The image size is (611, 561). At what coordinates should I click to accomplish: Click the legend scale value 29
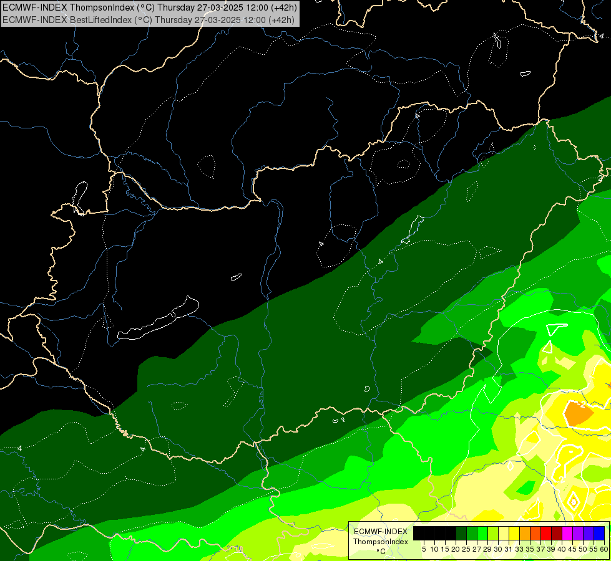pyautogui.click(x=488, y=549)
